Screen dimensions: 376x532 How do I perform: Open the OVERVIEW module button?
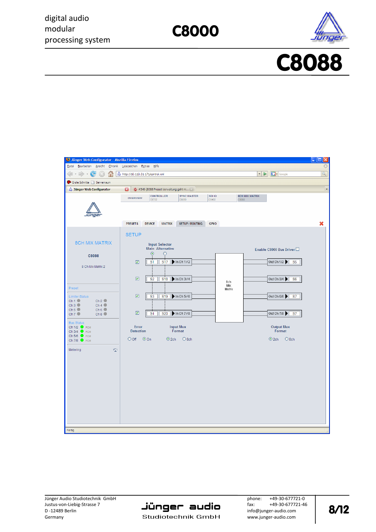[135, 198]
